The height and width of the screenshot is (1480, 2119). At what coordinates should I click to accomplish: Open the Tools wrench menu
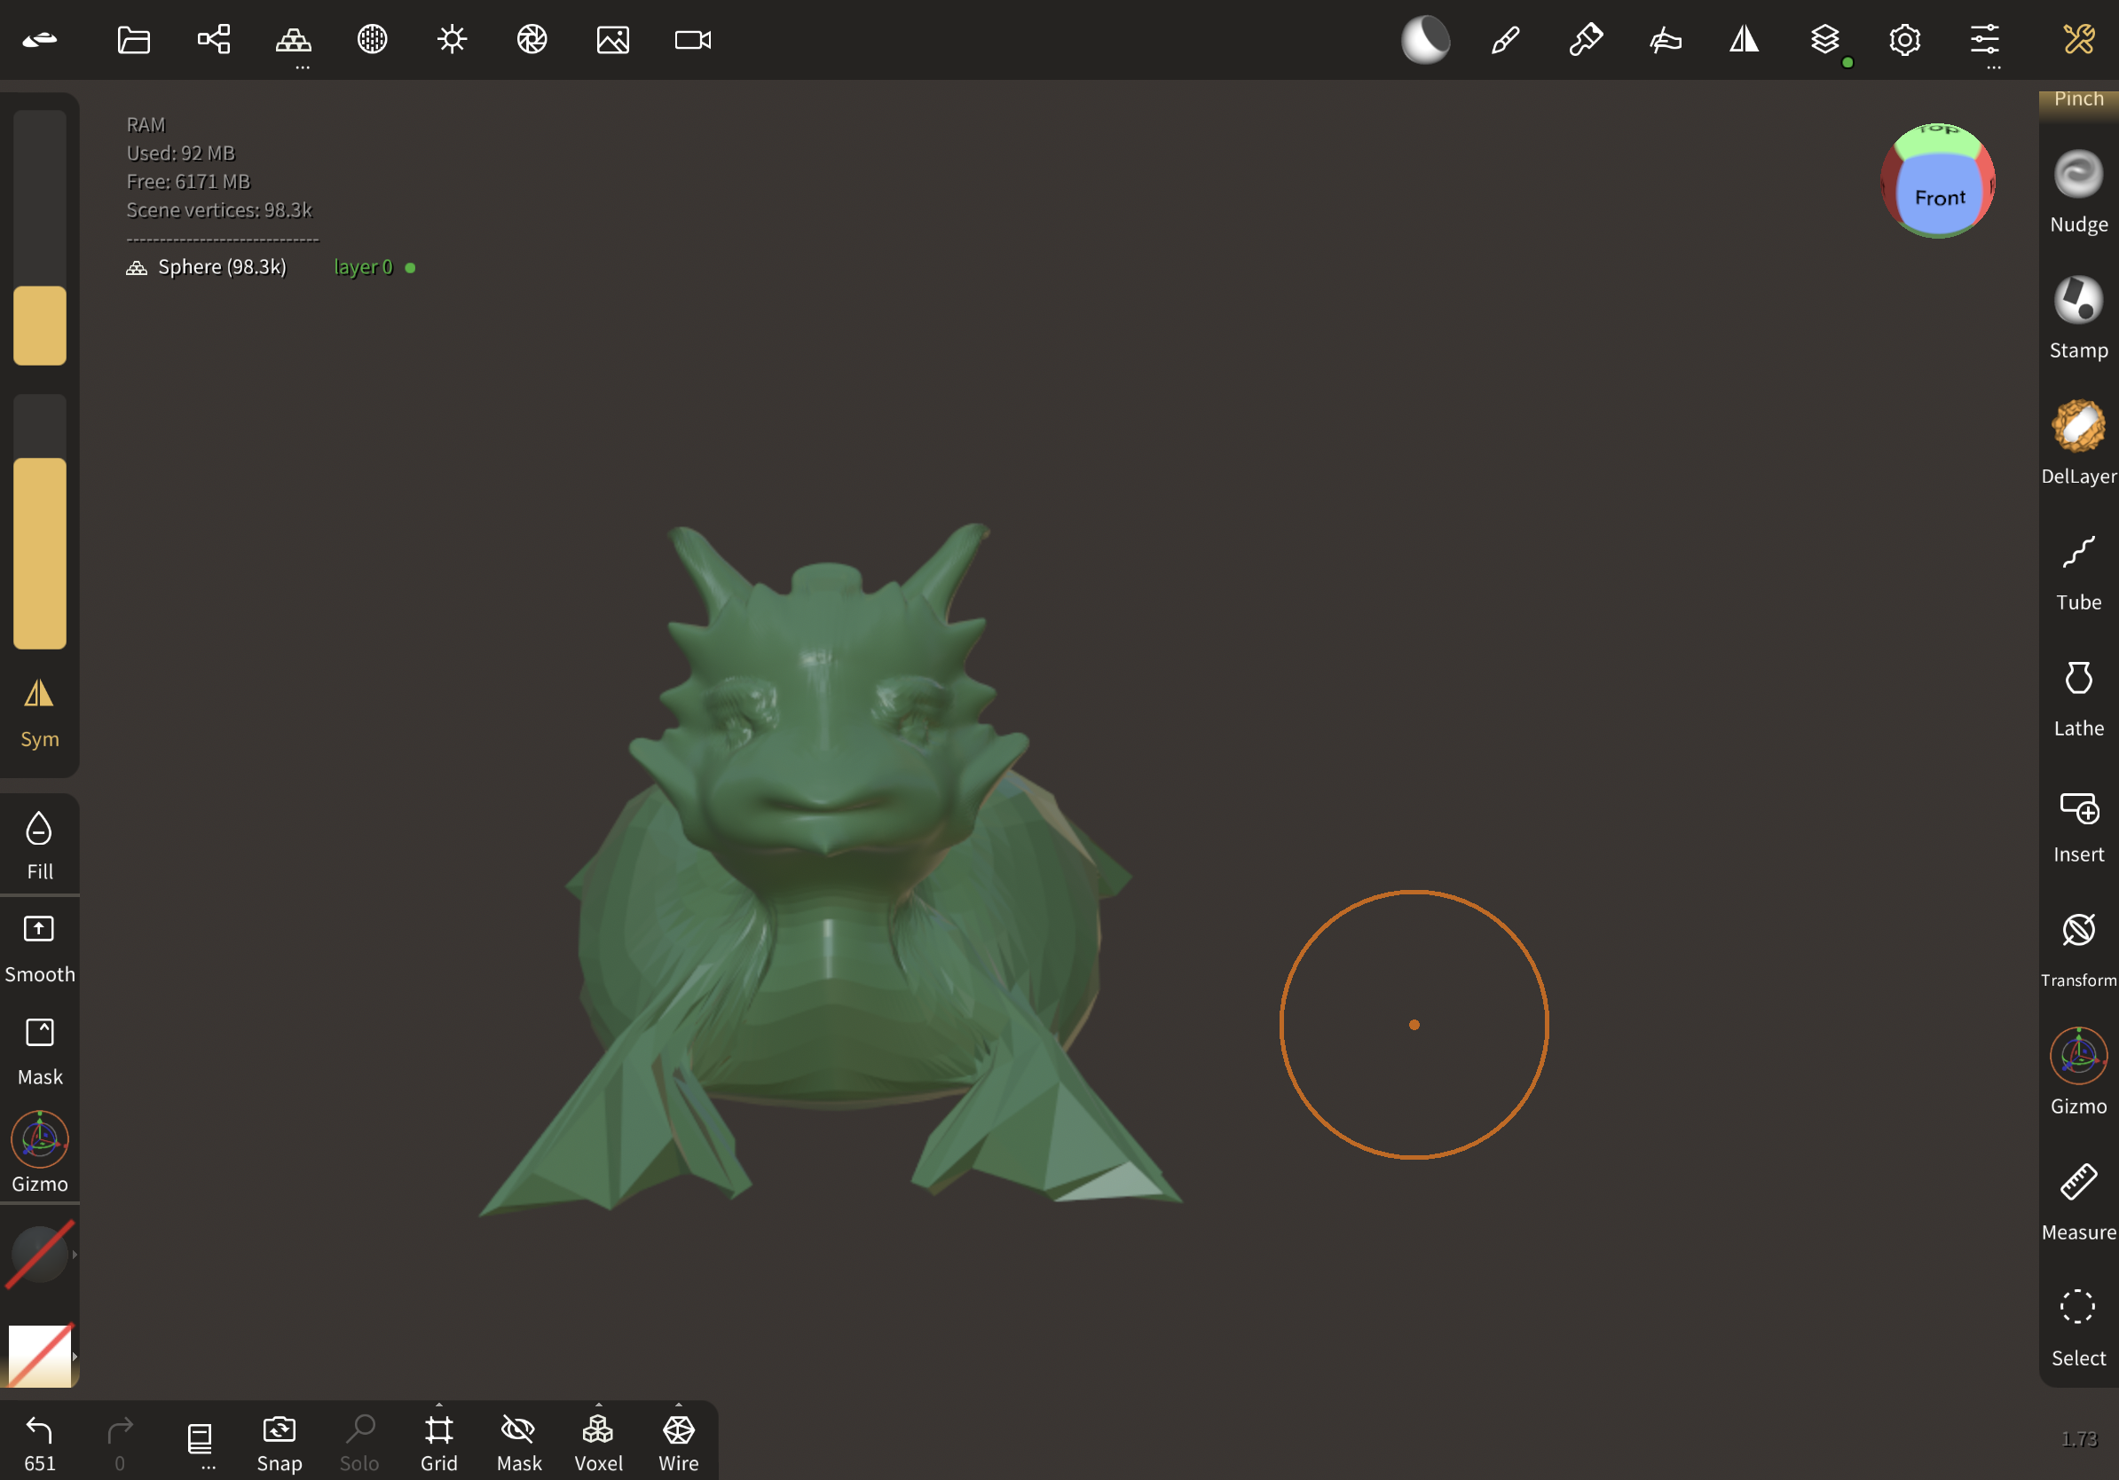coord(2078,40)
